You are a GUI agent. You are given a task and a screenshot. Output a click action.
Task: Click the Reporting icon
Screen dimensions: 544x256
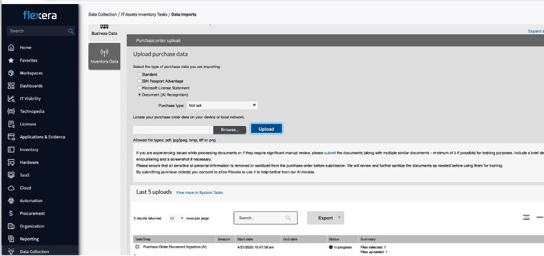coord(11,239)
